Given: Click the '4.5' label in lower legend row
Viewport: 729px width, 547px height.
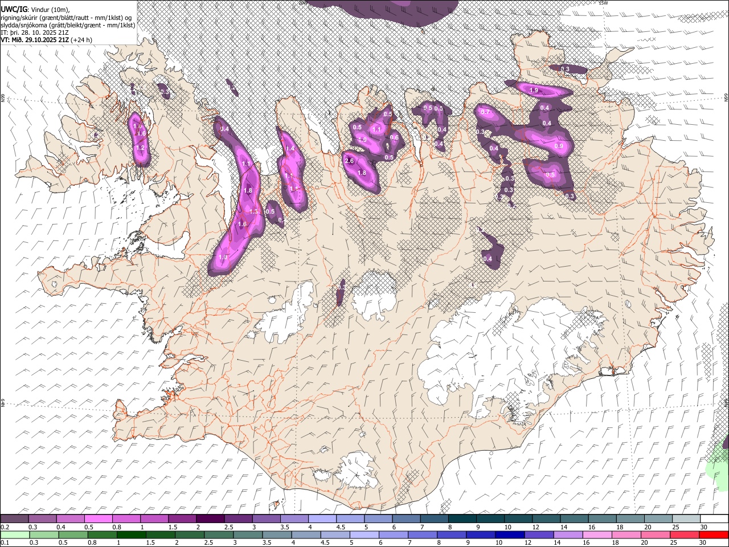Looking at the screenshot, I should (324, 542).
